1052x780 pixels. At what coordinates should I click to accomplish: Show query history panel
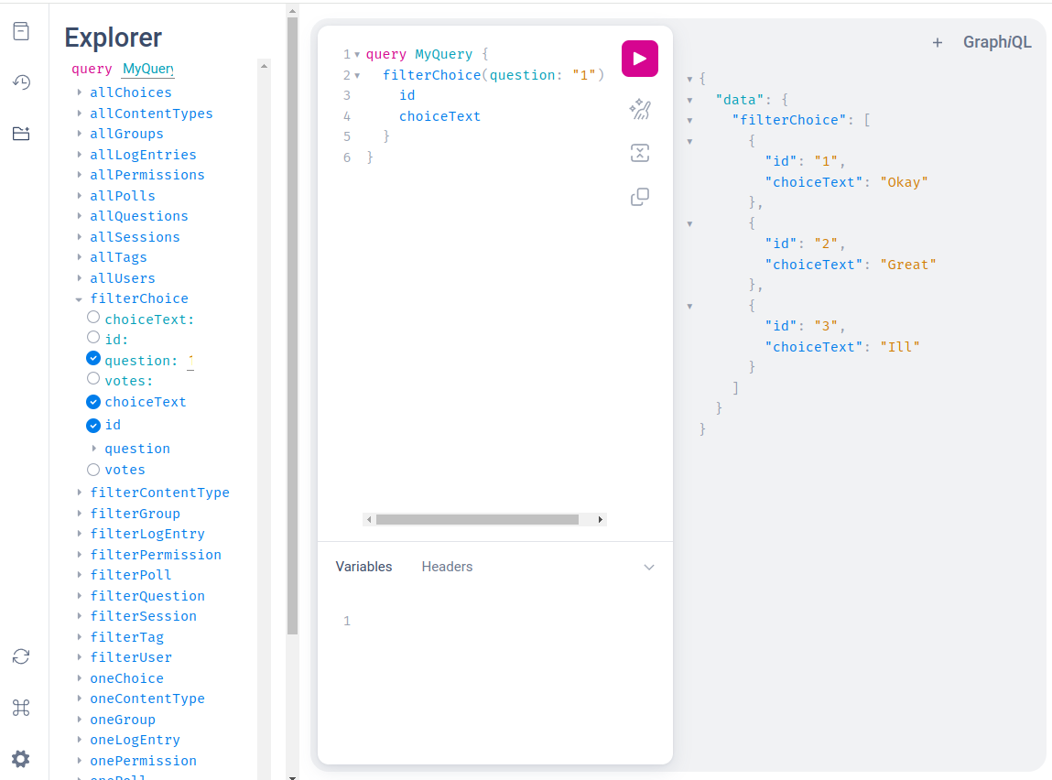click(21, 81)
